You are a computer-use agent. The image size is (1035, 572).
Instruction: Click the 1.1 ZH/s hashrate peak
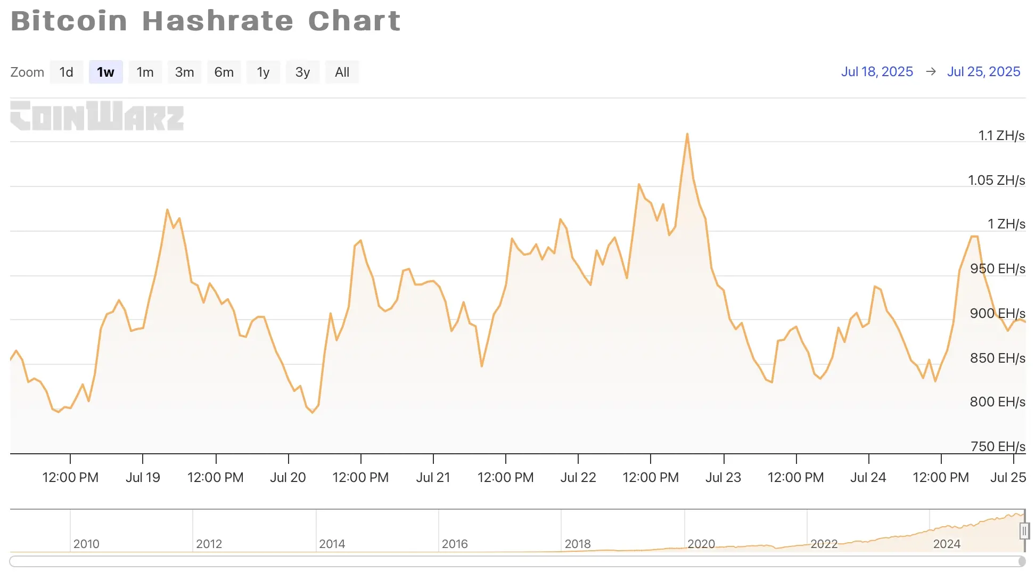click(x=687, y=134)
